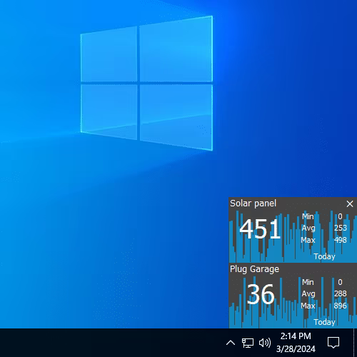
Task: Click the volume speaker icon
Action: point(265,343)
